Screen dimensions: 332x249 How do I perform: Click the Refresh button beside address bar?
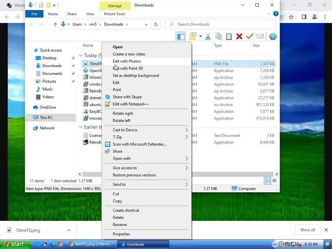pos(156,24)
